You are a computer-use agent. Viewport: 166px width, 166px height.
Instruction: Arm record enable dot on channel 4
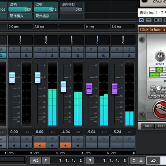coord(78,145)
